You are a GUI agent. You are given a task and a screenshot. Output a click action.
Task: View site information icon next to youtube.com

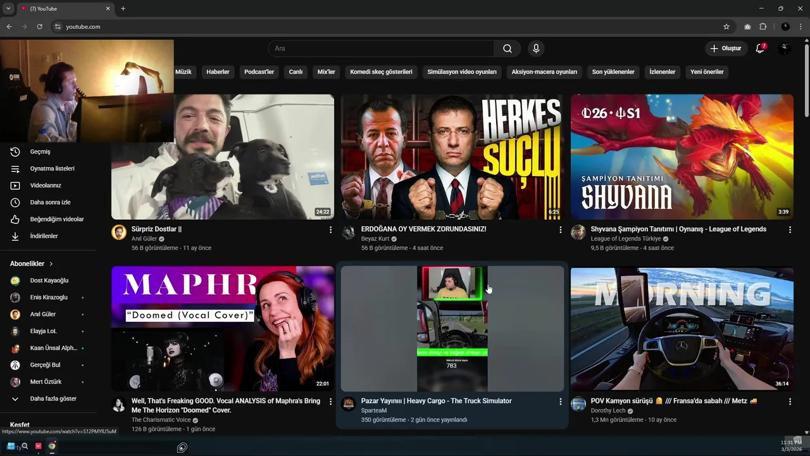[x=58, y=27]
